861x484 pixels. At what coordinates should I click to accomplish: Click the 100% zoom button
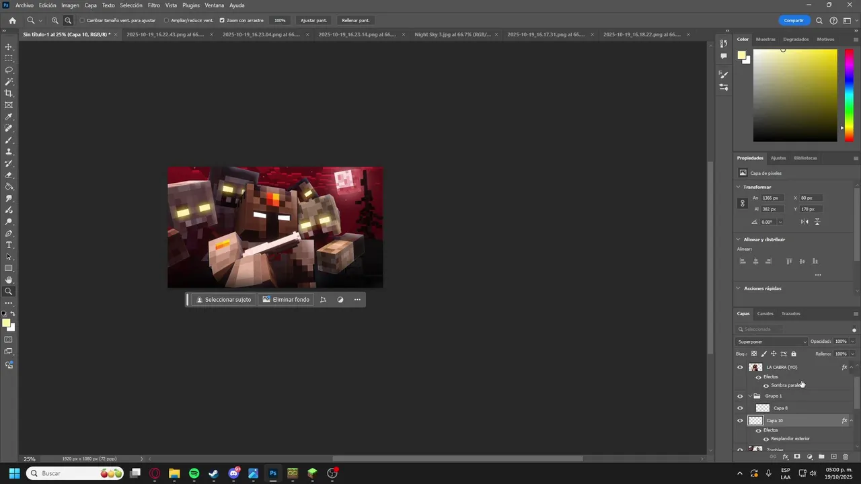point(280,20)
